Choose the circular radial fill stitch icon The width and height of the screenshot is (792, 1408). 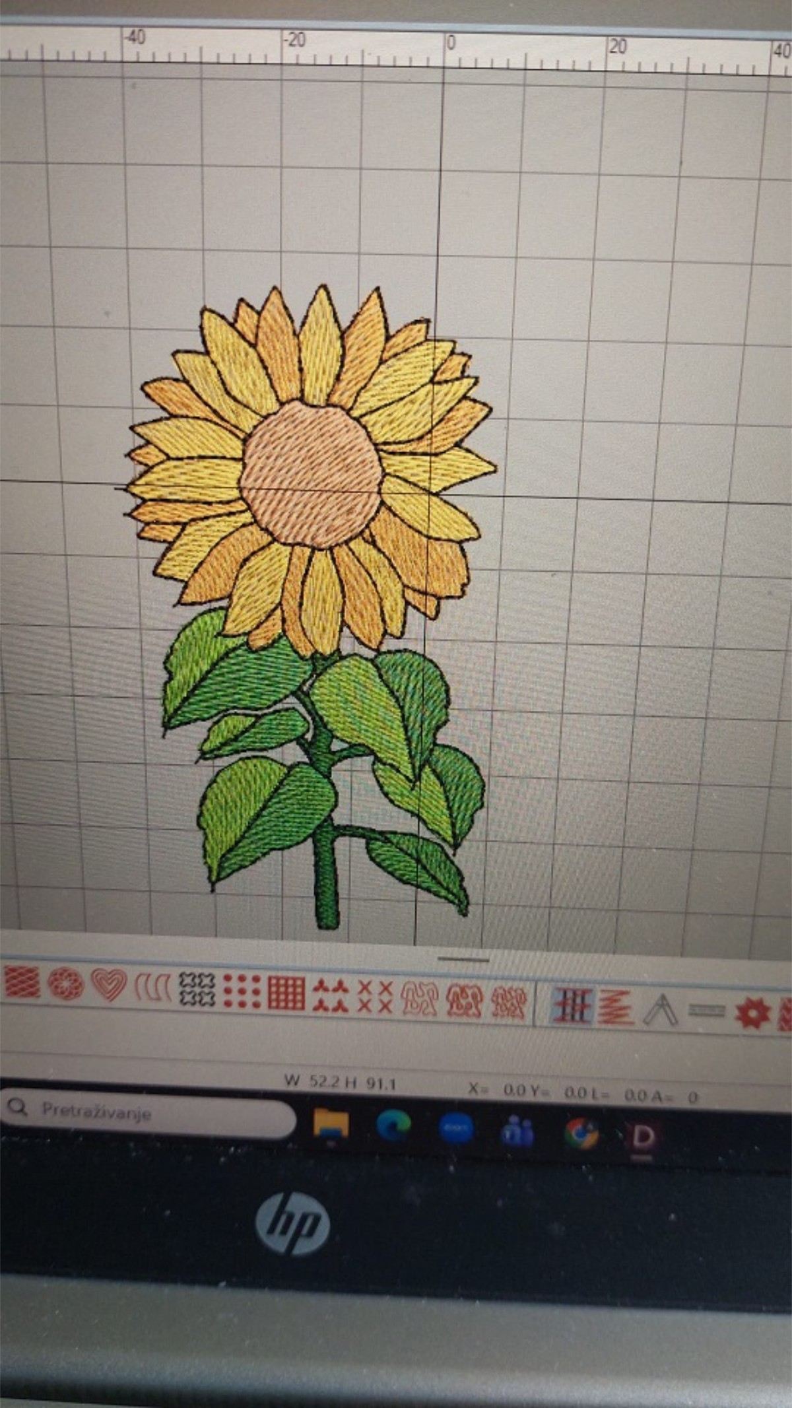coord(65,983)
